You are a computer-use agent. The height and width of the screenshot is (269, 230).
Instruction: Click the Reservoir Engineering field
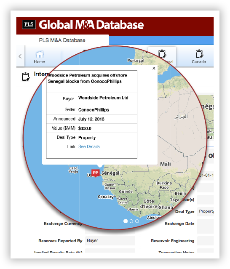tap(205, 241)
